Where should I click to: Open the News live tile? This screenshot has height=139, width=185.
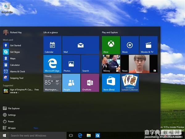pos(139,64)
